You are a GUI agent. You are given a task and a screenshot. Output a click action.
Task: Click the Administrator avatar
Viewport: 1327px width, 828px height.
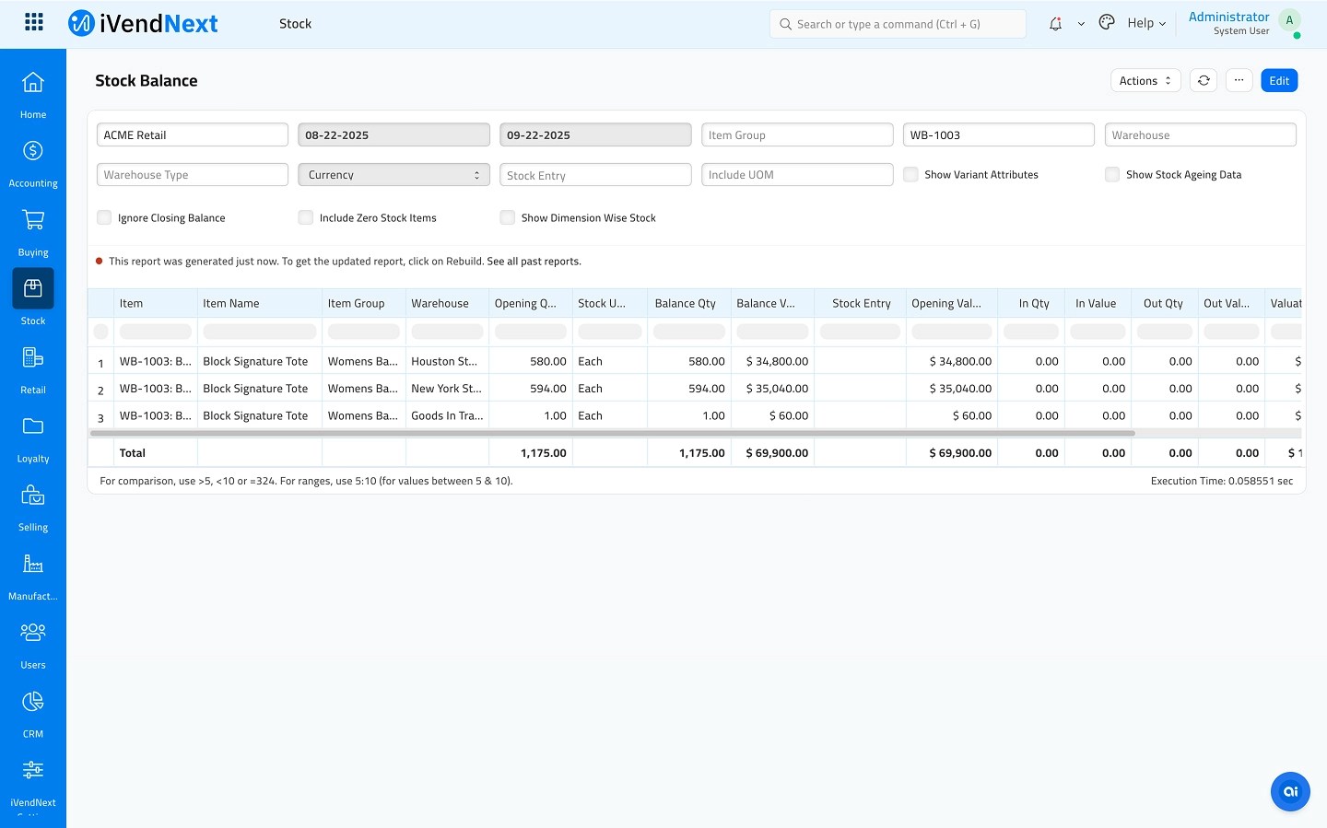click(x=1289, y=20)
